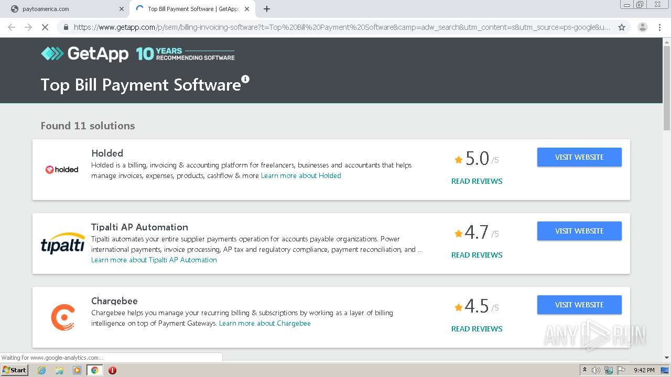Screen dimensions: 671x377
Task: Launch Internet Explorer from taskbar
Action: pos(42,370)
